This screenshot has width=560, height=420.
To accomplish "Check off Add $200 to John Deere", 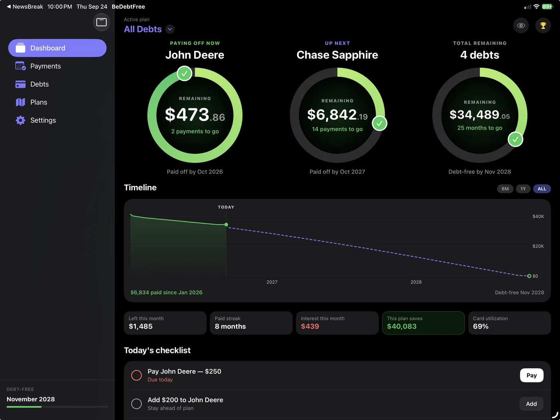I will tap(136, 404).
